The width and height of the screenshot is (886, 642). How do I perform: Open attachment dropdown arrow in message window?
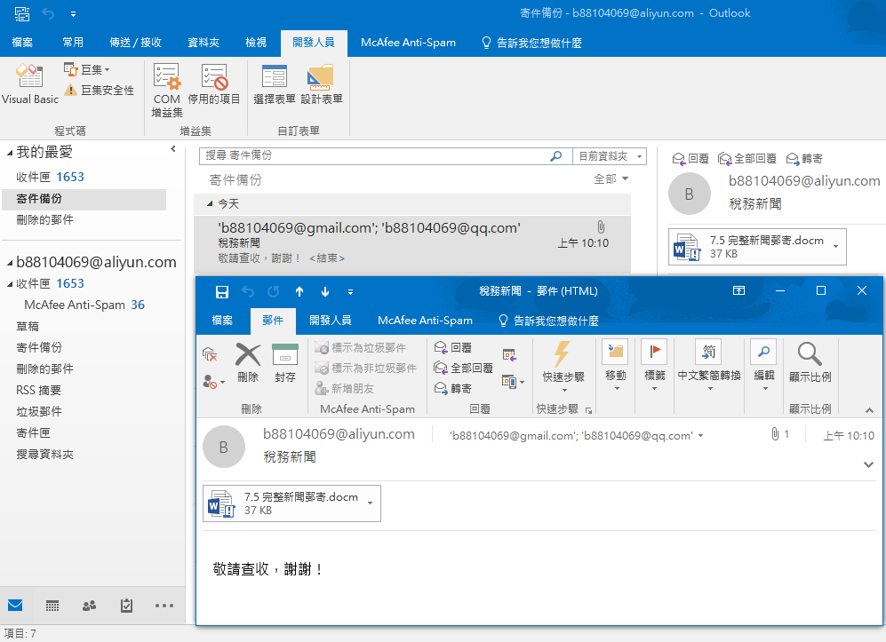coord(370,503)
